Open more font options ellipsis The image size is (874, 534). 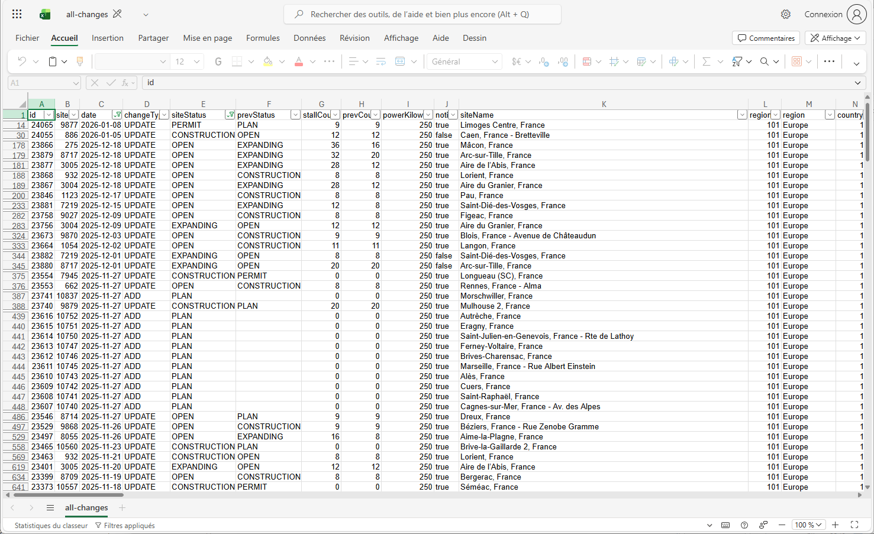(x=330, y=62)
